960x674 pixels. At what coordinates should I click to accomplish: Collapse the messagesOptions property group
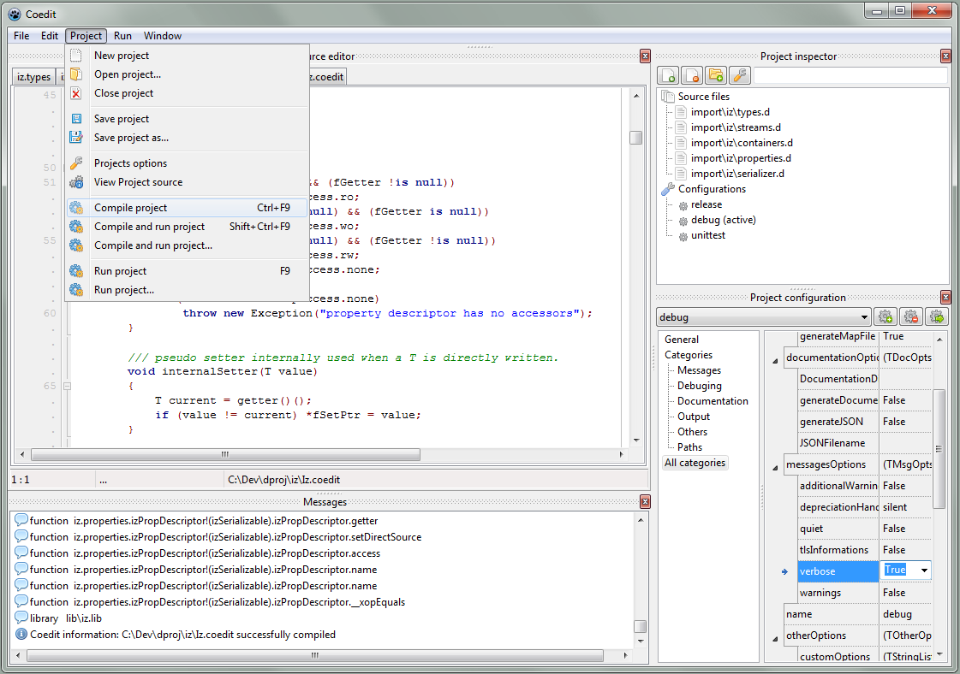(776, 468)
